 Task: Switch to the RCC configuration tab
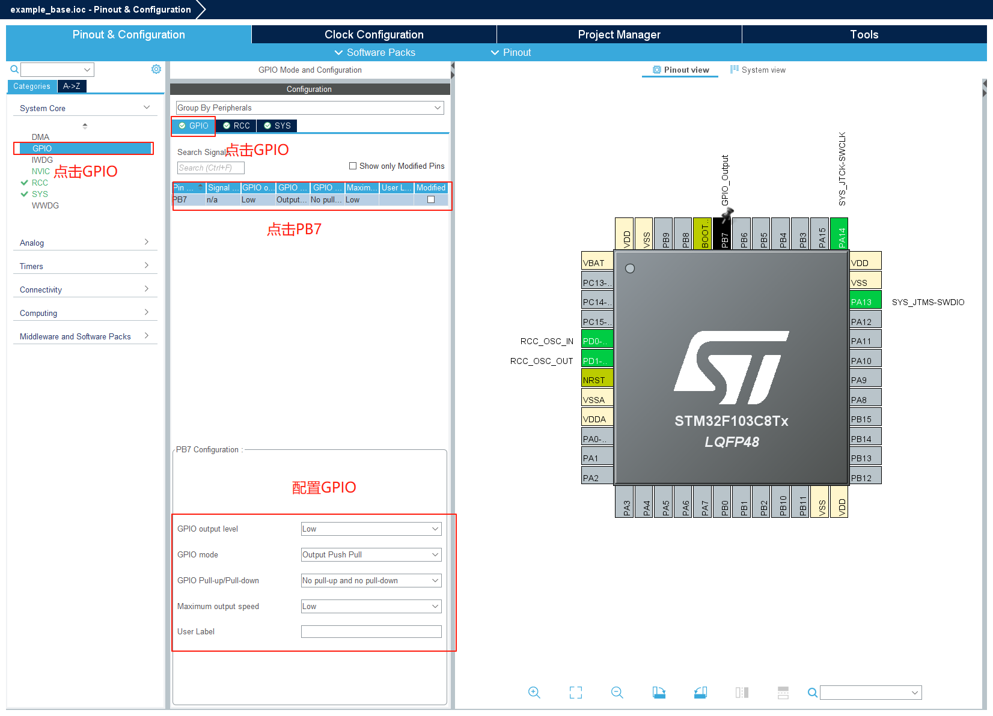pos(236,126)
